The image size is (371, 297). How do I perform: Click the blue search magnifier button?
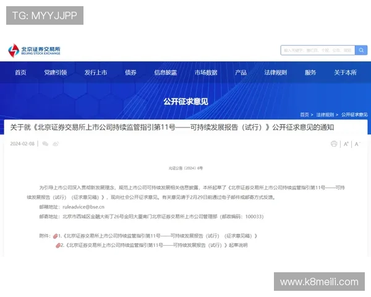(x=361, y=50)
